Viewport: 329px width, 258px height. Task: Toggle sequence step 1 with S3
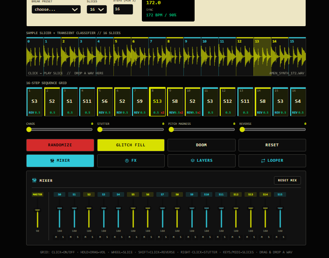35,102
